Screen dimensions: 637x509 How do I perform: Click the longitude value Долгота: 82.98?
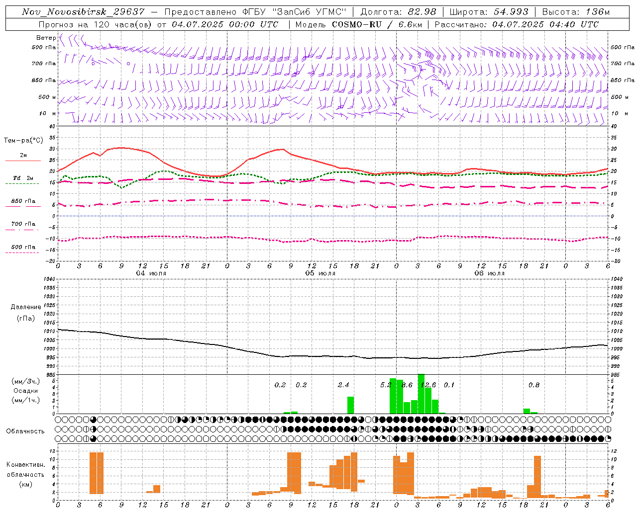(x=398, y=12)
